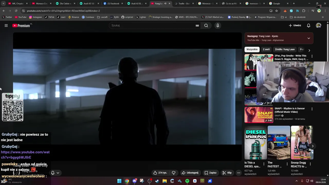This screenshot has height=185, width=329.
Task: Open a new browser tab with plus
Action: tap(294, 4)
